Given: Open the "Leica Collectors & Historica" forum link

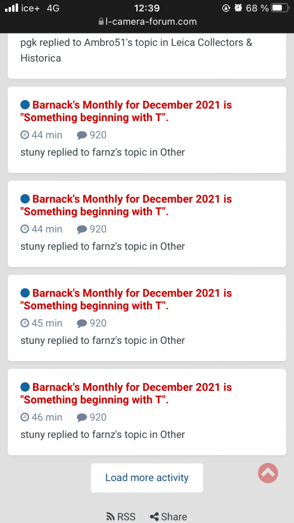Looking at the screenshot, I should click(136, 50).
